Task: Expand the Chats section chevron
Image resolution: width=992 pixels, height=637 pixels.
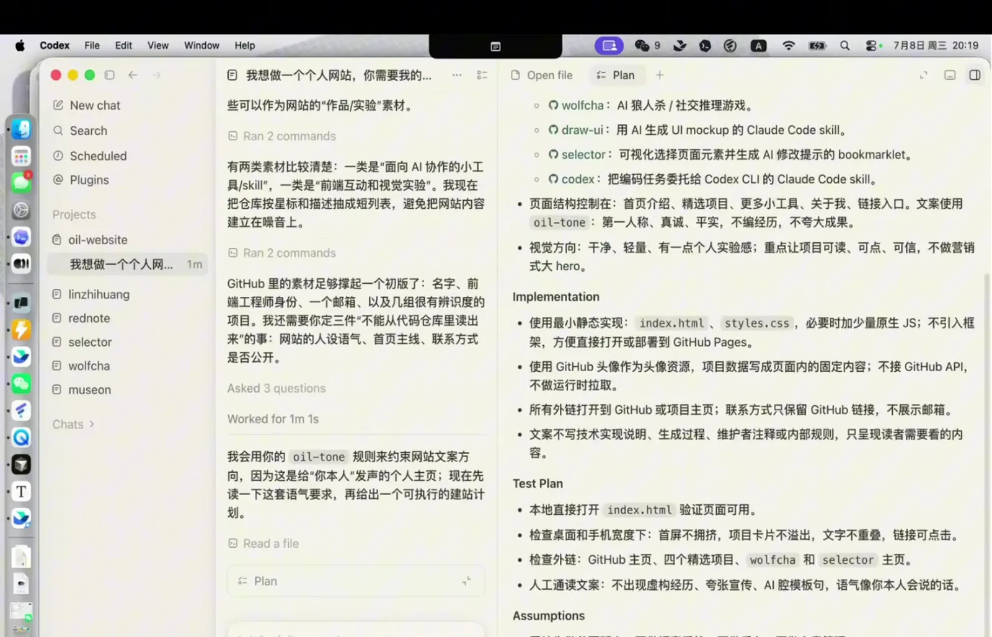Action: click(x=92, y=424)
